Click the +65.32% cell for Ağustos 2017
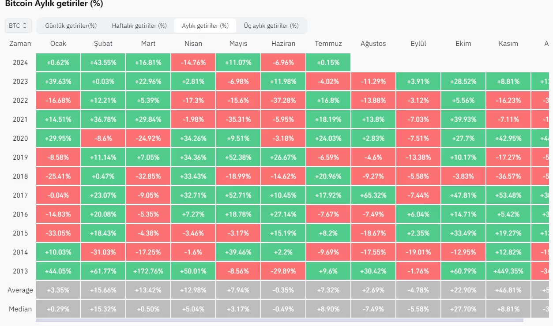 (373, 195)
